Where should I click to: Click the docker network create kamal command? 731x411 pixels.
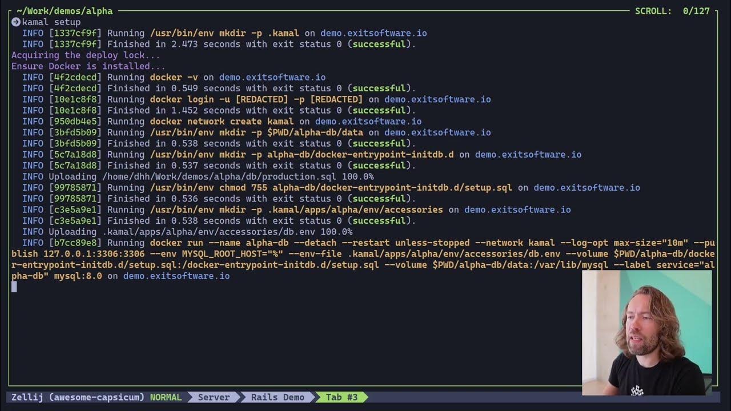coord(222,121)
